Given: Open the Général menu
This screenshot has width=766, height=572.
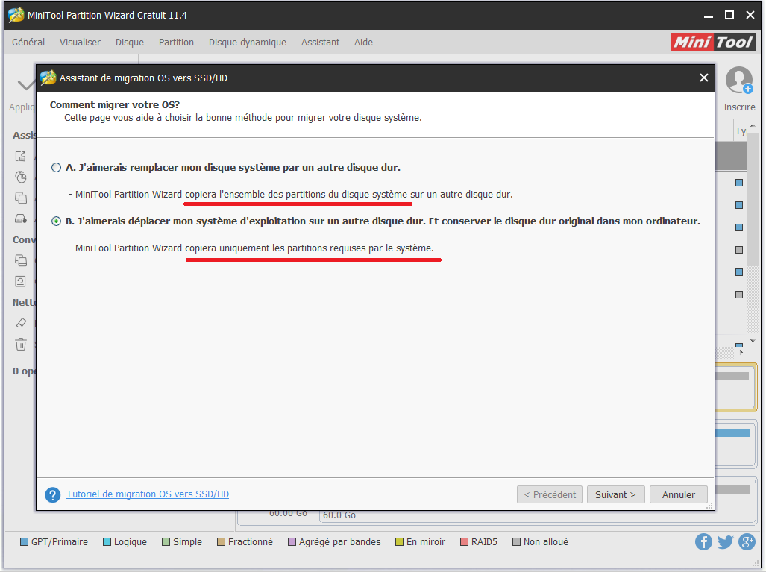Looking at the screenshot, I should click(28, 43).
